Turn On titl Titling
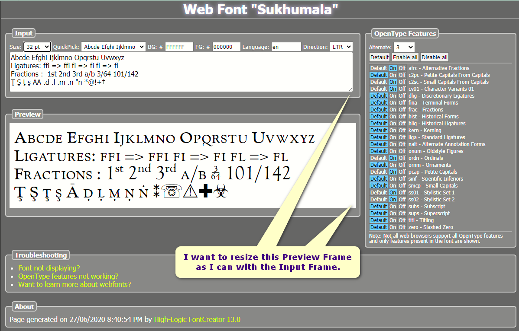Viewport: 519px width, 331px height. pyautogui.click(x=393, y=220)
